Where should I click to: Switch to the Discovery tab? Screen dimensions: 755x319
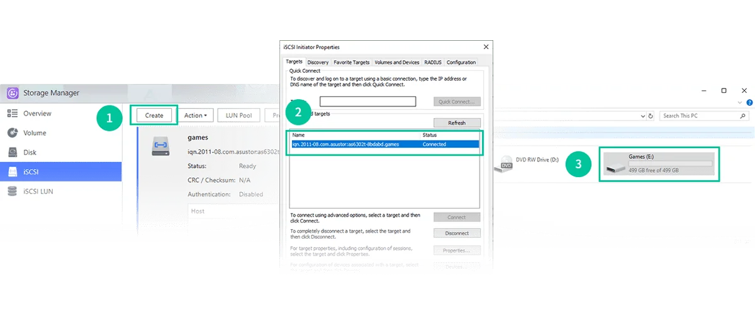318,62
